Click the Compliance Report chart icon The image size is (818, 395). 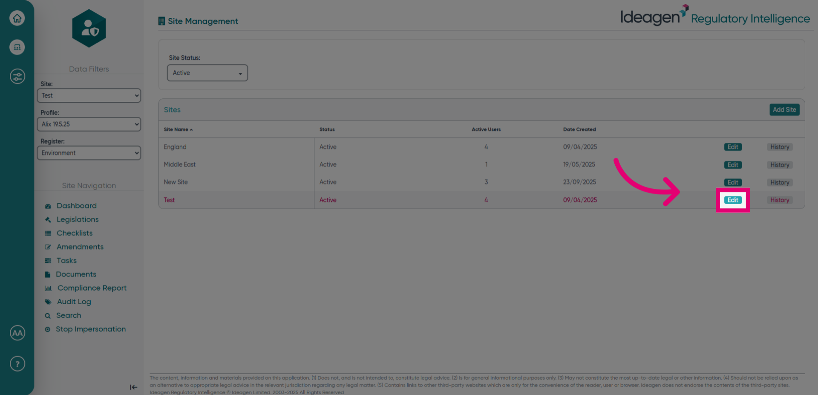point(48,288)
